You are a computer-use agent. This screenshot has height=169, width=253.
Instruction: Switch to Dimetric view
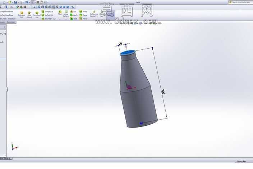(68, 7)
